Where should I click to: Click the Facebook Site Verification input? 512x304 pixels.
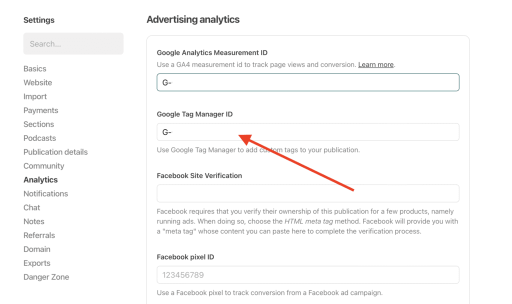(307, 193)
